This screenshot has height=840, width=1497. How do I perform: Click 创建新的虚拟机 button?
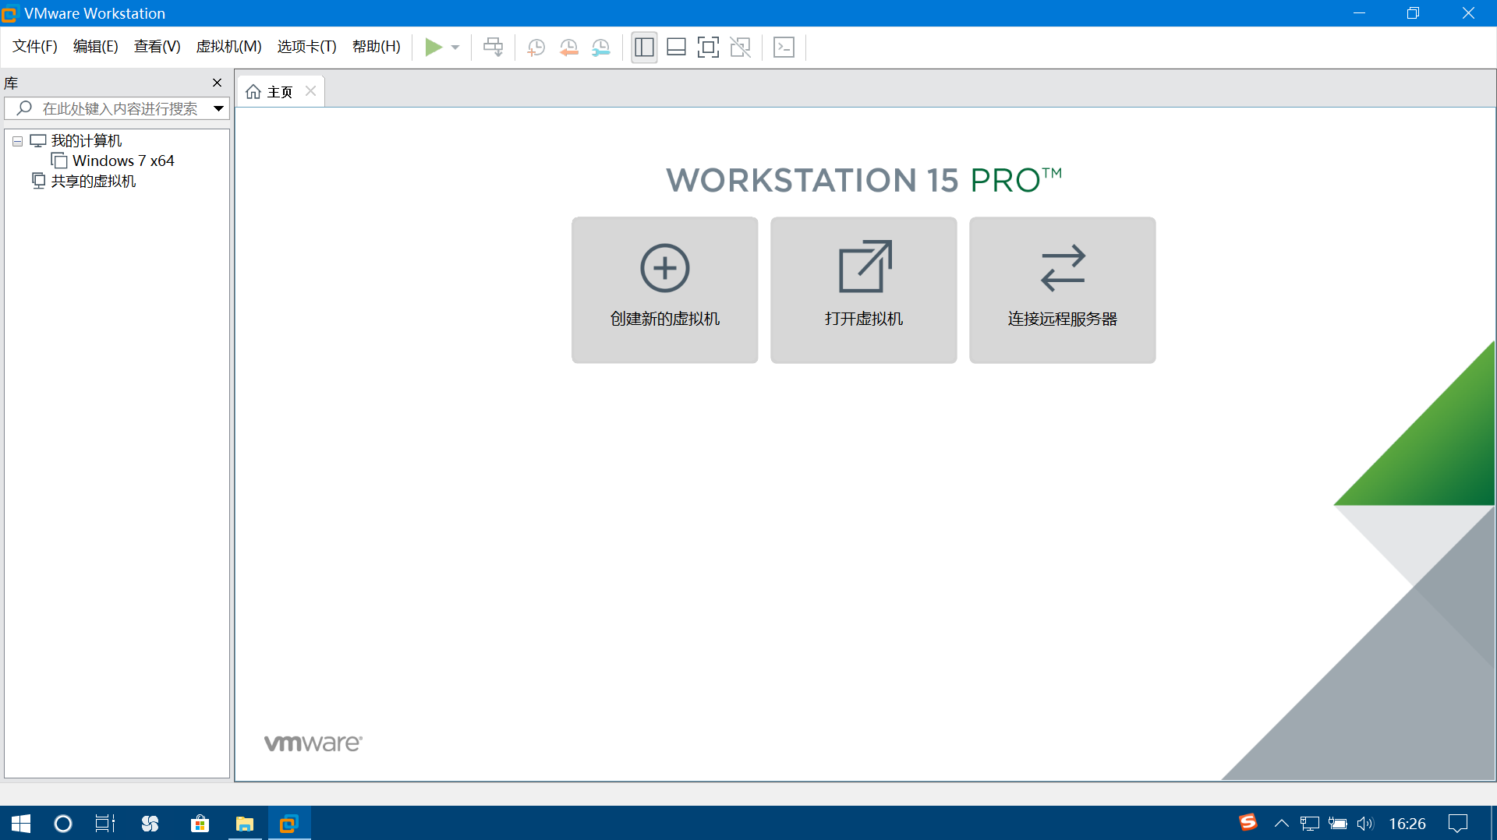[664, 290]
